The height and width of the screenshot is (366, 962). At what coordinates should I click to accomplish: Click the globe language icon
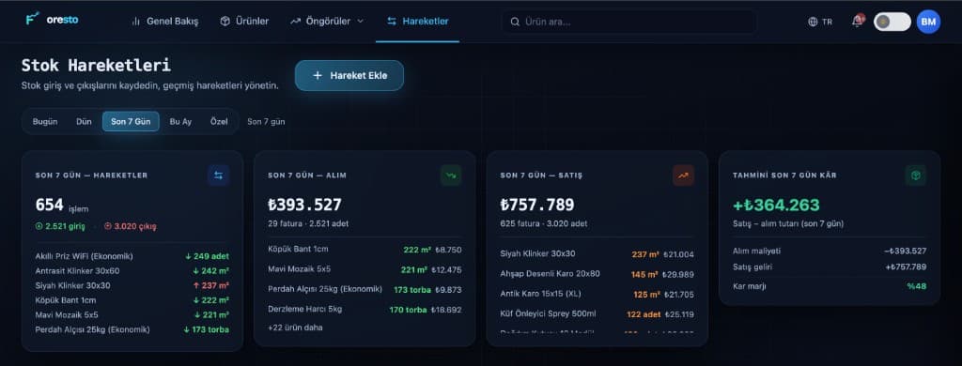pos(813,22)
